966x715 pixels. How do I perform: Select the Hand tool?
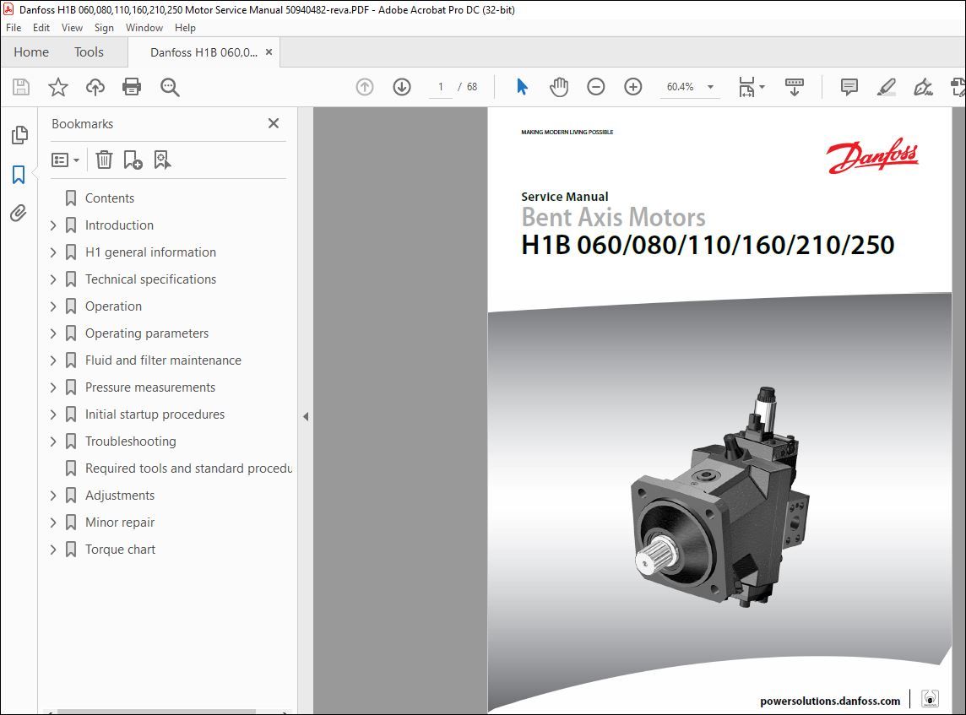(x=558, y=86)
